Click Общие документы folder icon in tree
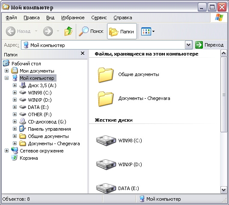 tap(23, 136)
